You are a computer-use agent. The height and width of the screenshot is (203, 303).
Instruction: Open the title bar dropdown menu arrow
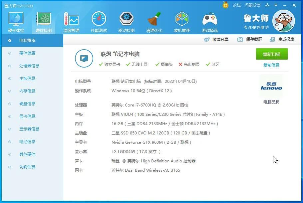[x=276, y=5]
